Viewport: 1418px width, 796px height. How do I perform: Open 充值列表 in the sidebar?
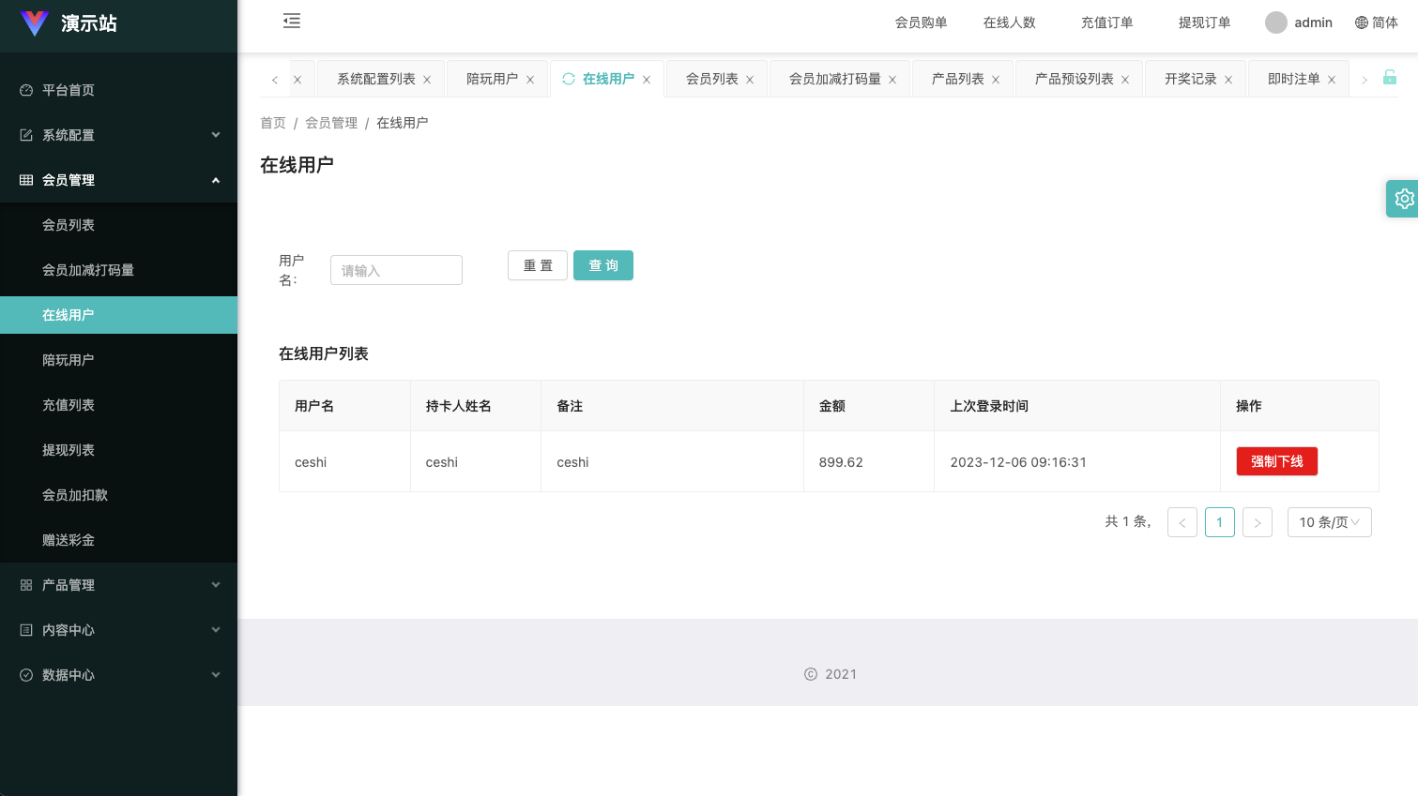pos(69,405)
